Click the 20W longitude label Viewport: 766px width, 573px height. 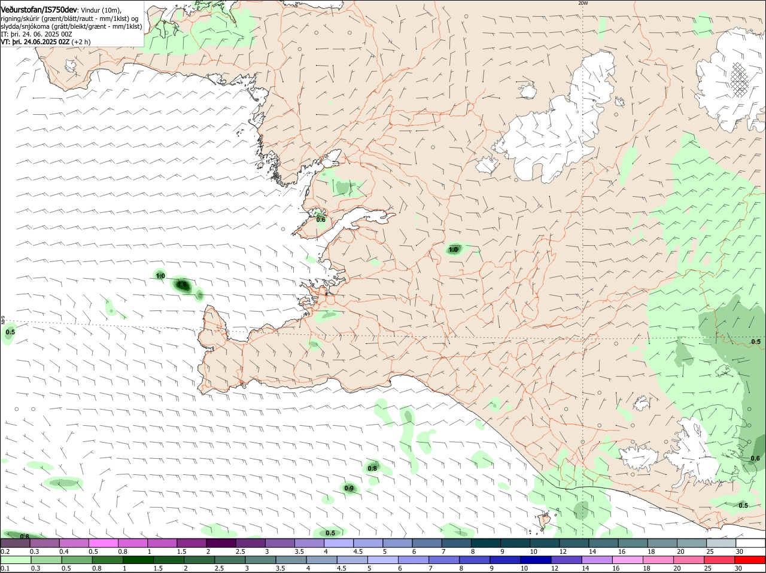click(x=583, y=3)
